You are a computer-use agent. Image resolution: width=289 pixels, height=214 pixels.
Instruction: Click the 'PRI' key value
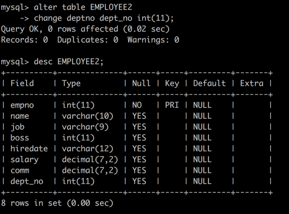click(172, 105)
